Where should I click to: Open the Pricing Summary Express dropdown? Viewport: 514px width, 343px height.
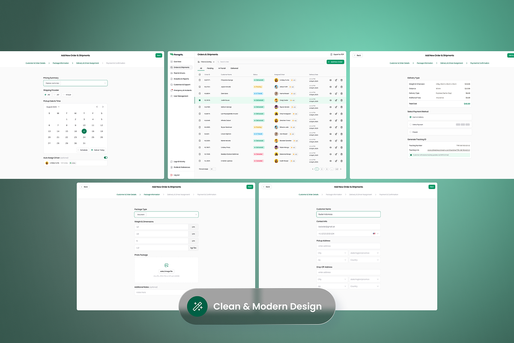pyautogui.click(x=75, y=83)
